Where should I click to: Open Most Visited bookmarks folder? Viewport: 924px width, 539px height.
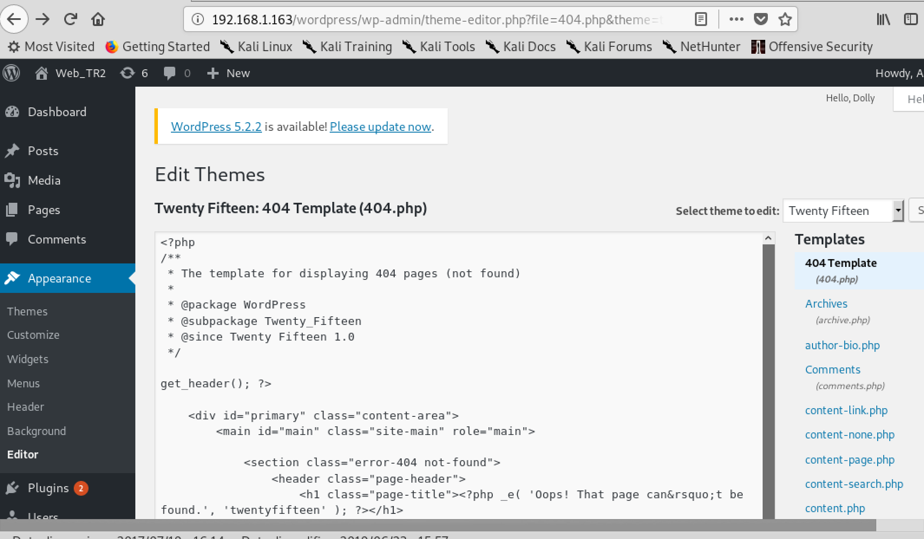51,46
